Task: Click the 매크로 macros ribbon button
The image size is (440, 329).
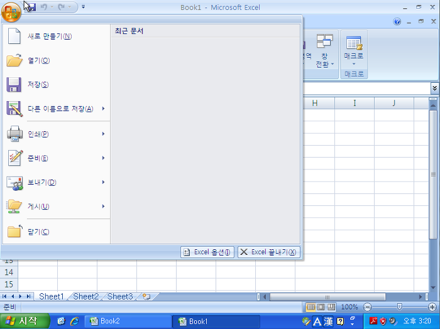Action: tap(354, 51)
